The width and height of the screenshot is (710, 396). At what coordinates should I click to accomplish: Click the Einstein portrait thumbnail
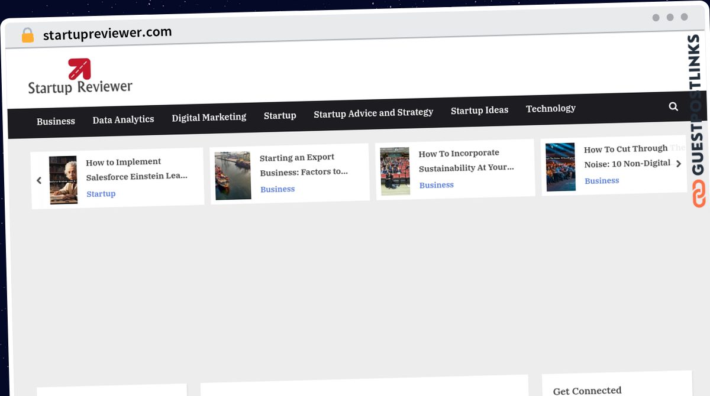(63, 180)
